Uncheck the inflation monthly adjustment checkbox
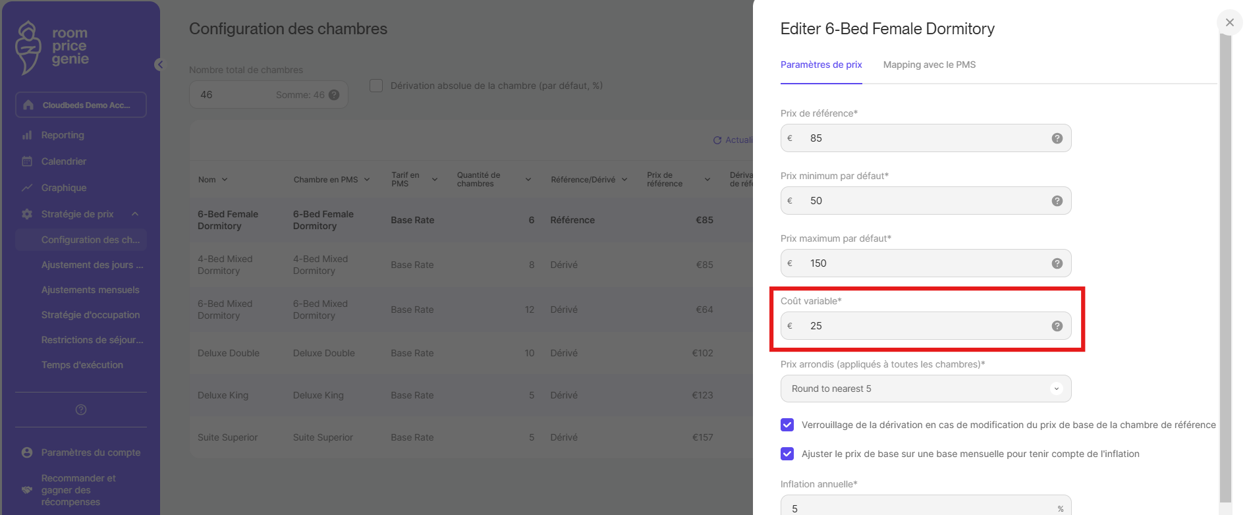1249x515 pixels. tap(787, 454)
